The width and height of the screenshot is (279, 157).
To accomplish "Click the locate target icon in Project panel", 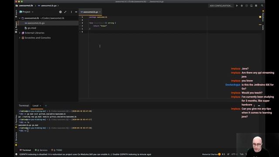I will click(60, 12).
